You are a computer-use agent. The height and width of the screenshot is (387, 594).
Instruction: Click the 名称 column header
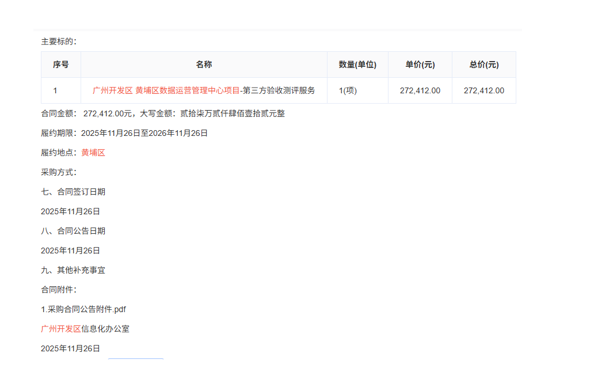[204, 64]
